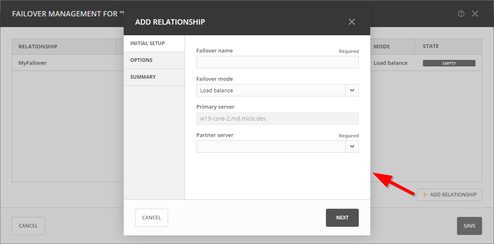Image resolution: width=494 pixels, height=244 pixels.
Task: Click the MODE column header
Action: [381, 46]
